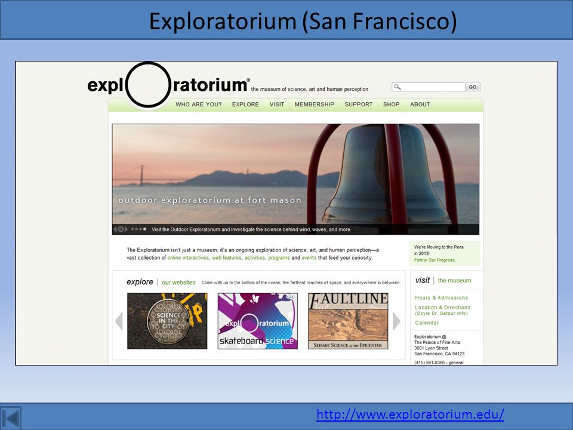Select the first banner slideshow dot
Viewport: 573px width, 430px height.
[133, 229]
